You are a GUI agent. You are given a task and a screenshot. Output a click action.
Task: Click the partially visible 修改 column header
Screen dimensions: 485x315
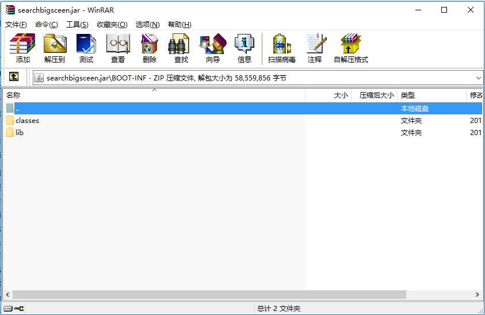click(475, 95)
